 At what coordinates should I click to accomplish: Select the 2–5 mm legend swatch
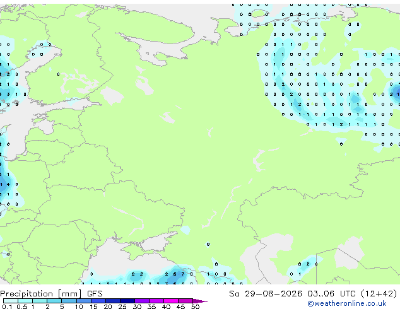coord(54,301)
